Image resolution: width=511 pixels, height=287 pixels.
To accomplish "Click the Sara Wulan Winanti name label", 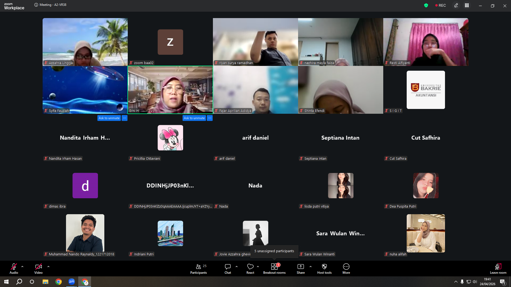I will pos(317,254).
